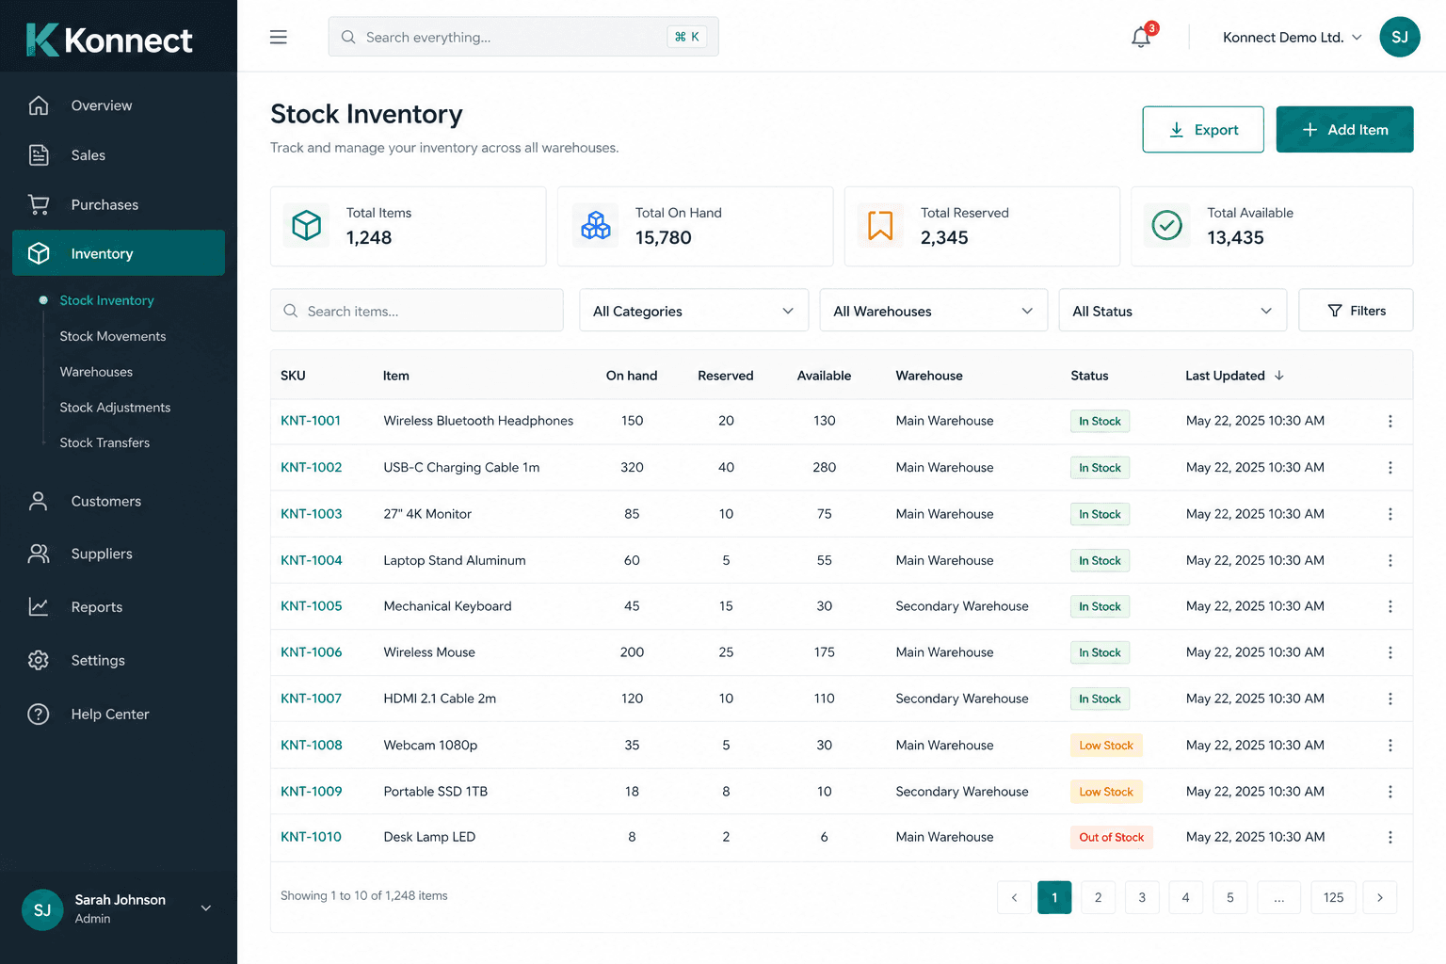Open Stock Movements submenu item
The height and width of the screenshot is (964, 1446).
pyautogui.click(x=113, y=336)
